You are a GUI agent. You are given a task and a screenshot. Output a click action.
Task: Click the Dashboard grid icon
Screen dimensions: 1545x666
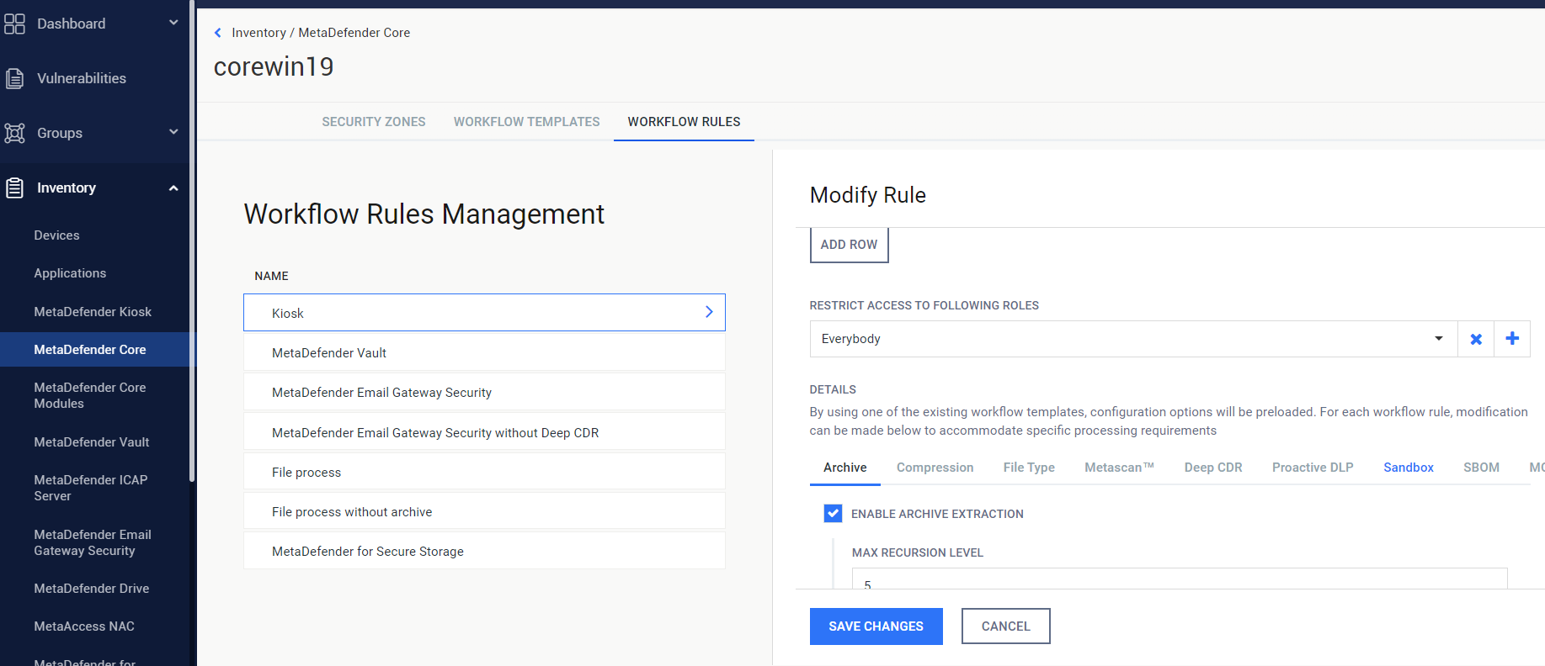pos(14,24)
